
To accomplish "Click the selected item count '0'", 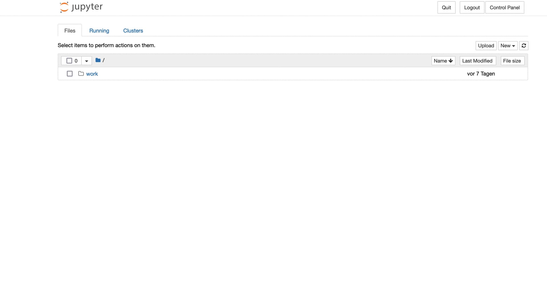I will tap(76, 61).
